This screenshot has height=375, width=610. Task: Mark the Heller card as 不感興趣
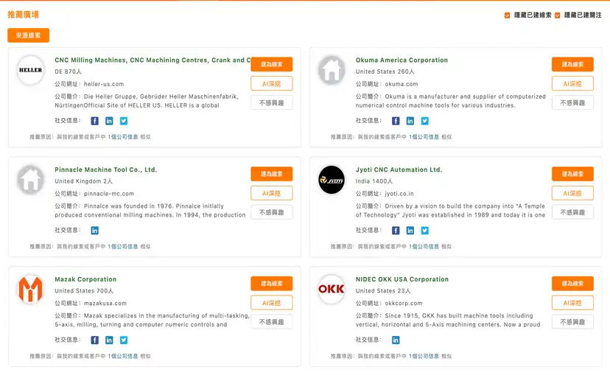(272, 102)
